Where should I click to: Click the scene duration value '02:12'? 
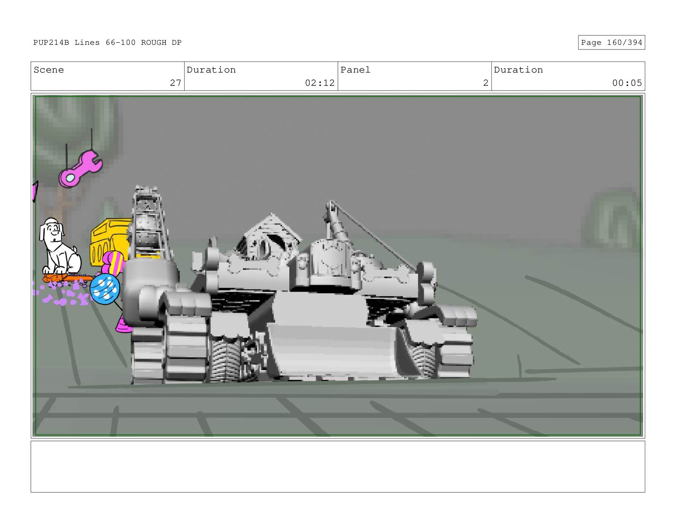tap(320, 83)
